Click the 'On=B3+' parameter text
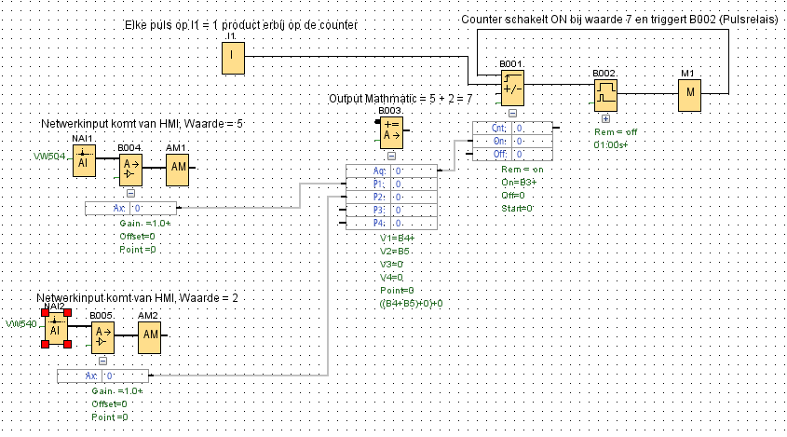This screenshot has height=437, width=787. coord(519,183)
